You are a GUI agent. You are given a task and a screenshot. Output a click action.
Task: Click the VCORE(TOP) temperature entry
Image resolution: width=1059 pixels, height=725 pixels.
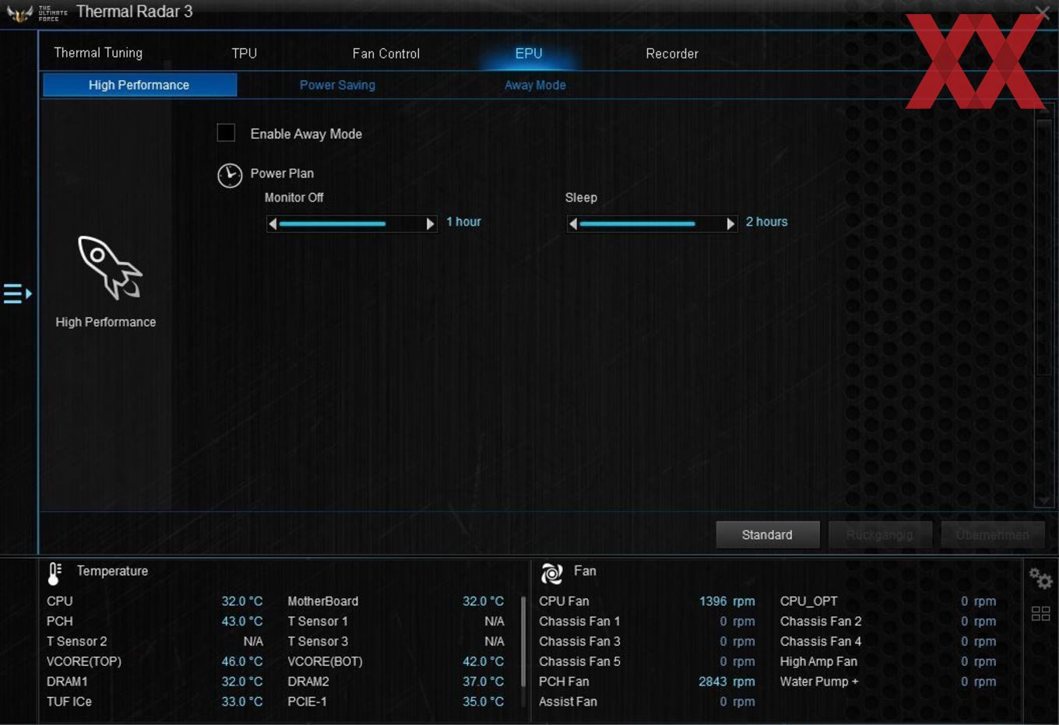click(x=155, y=661)
